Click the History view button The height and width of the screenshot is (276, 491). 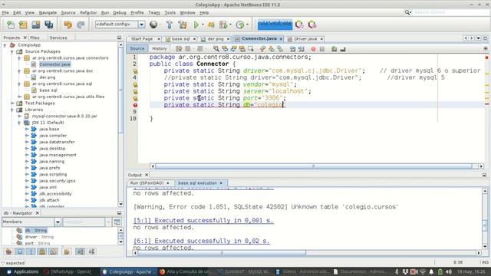160,48
